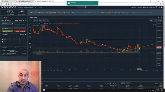Take a chart snapshot with camera icon
165x92 pixels.
coord(151,21)
